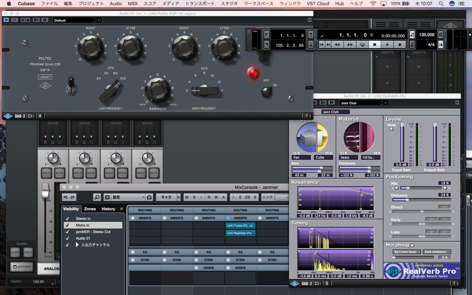Open the トランスポート menu

coord(200,4)
